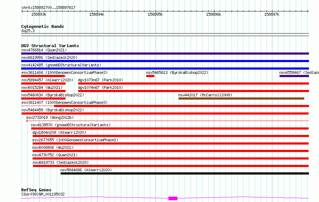Click the nsv5894457 red bar
Screen dimensions: 319x202
pos(43,84)
